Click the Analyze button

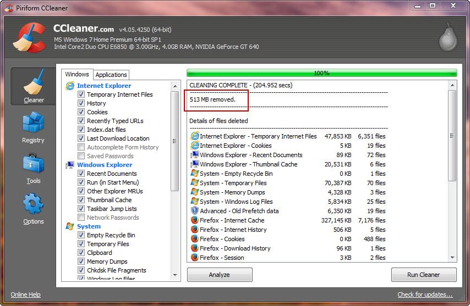pos(220,275)
